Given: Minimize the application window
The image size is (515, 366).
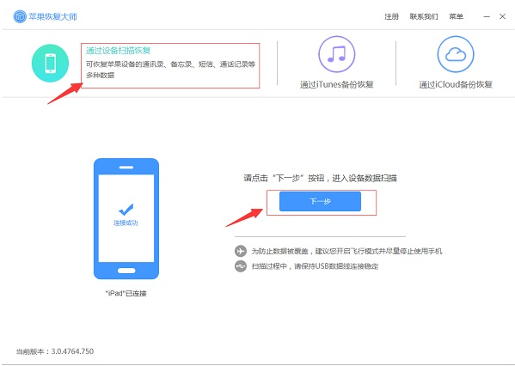Looking at the screenshot, I should click(487, 16).
